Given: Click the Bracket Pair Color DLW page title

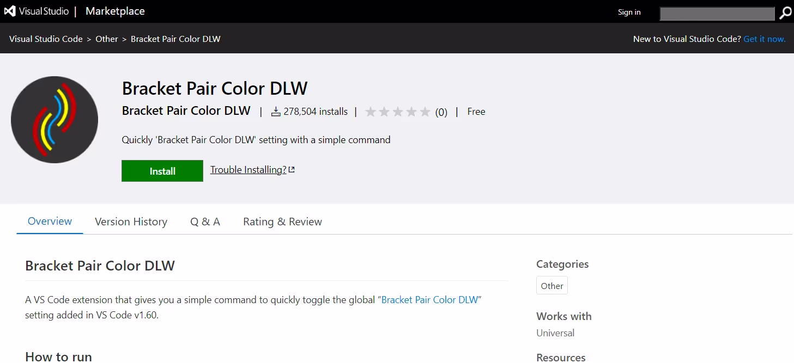Looking at the screenshot, I should (x=215, y=88).
